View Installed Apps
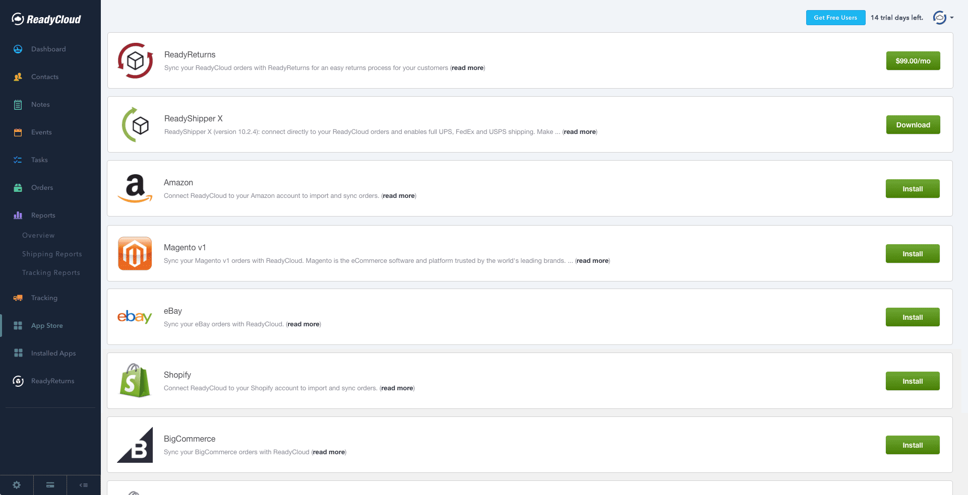968x495 pixels. 53,353
